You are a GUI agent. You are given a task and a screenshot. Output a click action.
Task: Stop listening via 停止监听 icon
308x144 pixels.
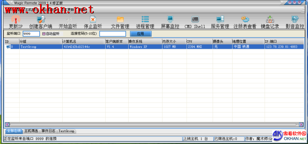click(93, 19)
